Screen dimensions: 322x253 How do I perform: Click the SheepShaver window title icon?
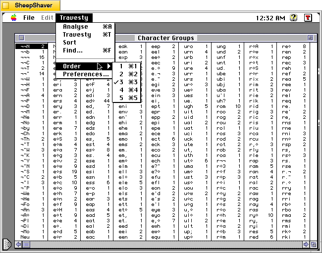5,5
